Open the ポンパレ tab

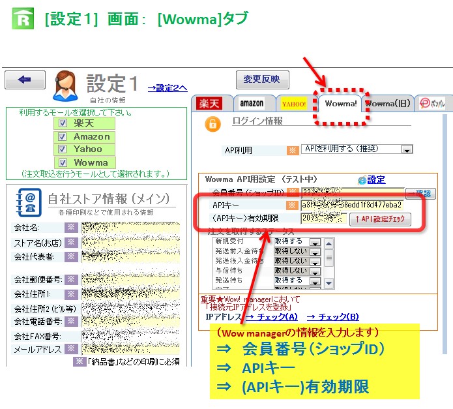coord(432,104)
